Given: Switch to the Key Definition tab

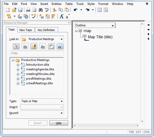Looking at the screenshot, I should 46,30.
